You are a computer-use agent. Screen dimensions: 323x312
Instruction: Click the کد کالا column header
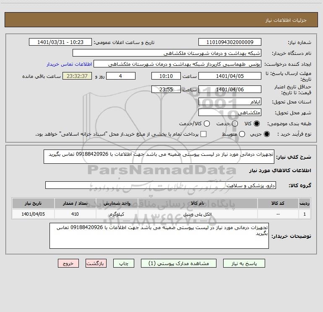[278, 203]
